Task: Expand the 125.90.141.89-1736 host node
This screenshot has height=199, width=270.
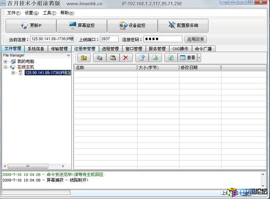Action: click(x=13, y=73)
